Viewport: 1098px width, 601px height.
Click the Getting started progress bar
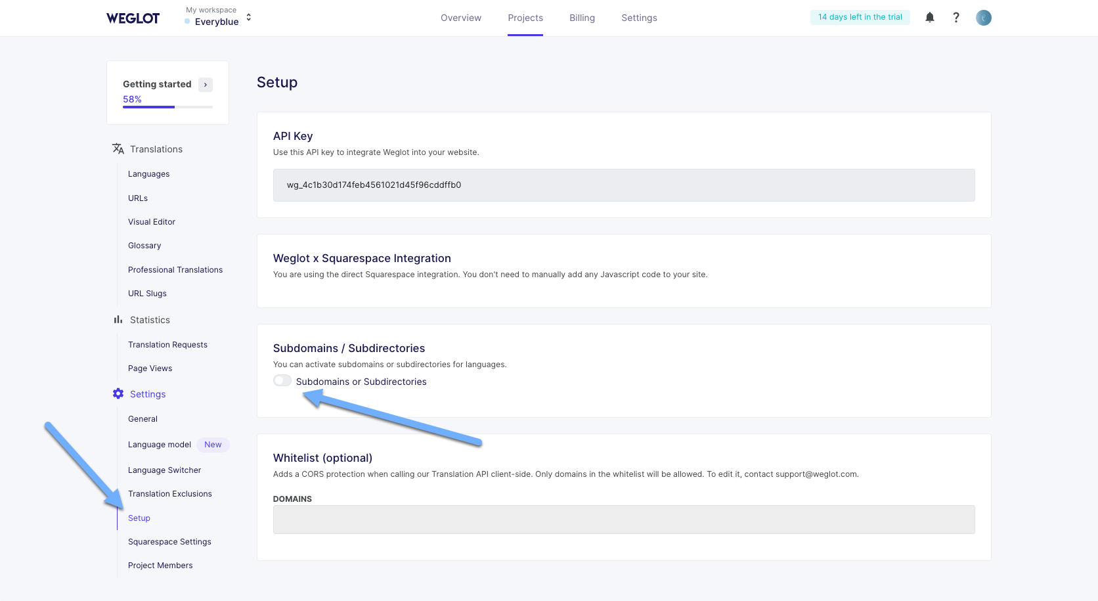(167, 106)
